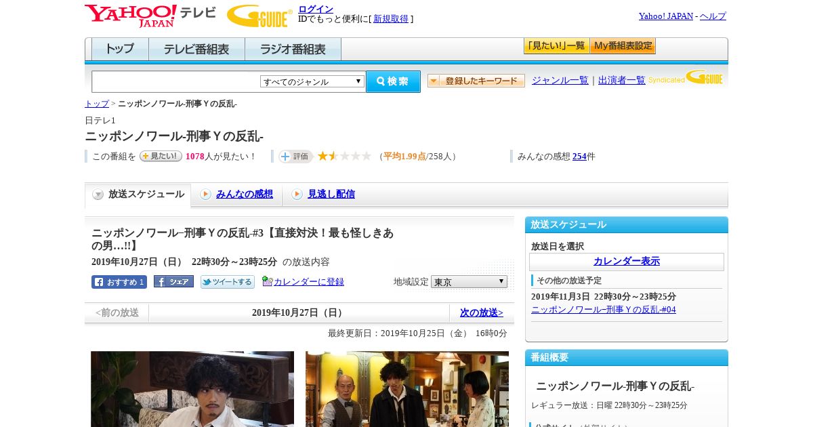Click the トップ breadcrumb link

click(x=97, y=104)
